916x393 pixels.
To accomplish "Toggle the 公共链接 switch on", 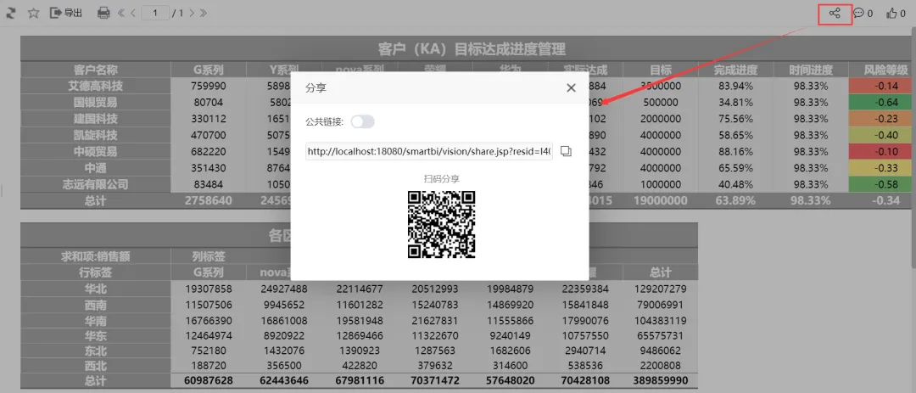I will coord(363,121).
